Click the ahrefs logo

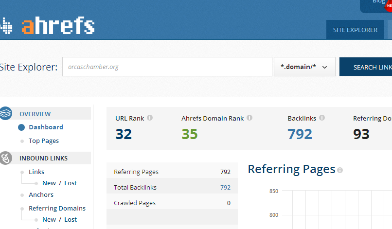pyautogui.click(x=47, y=25)
